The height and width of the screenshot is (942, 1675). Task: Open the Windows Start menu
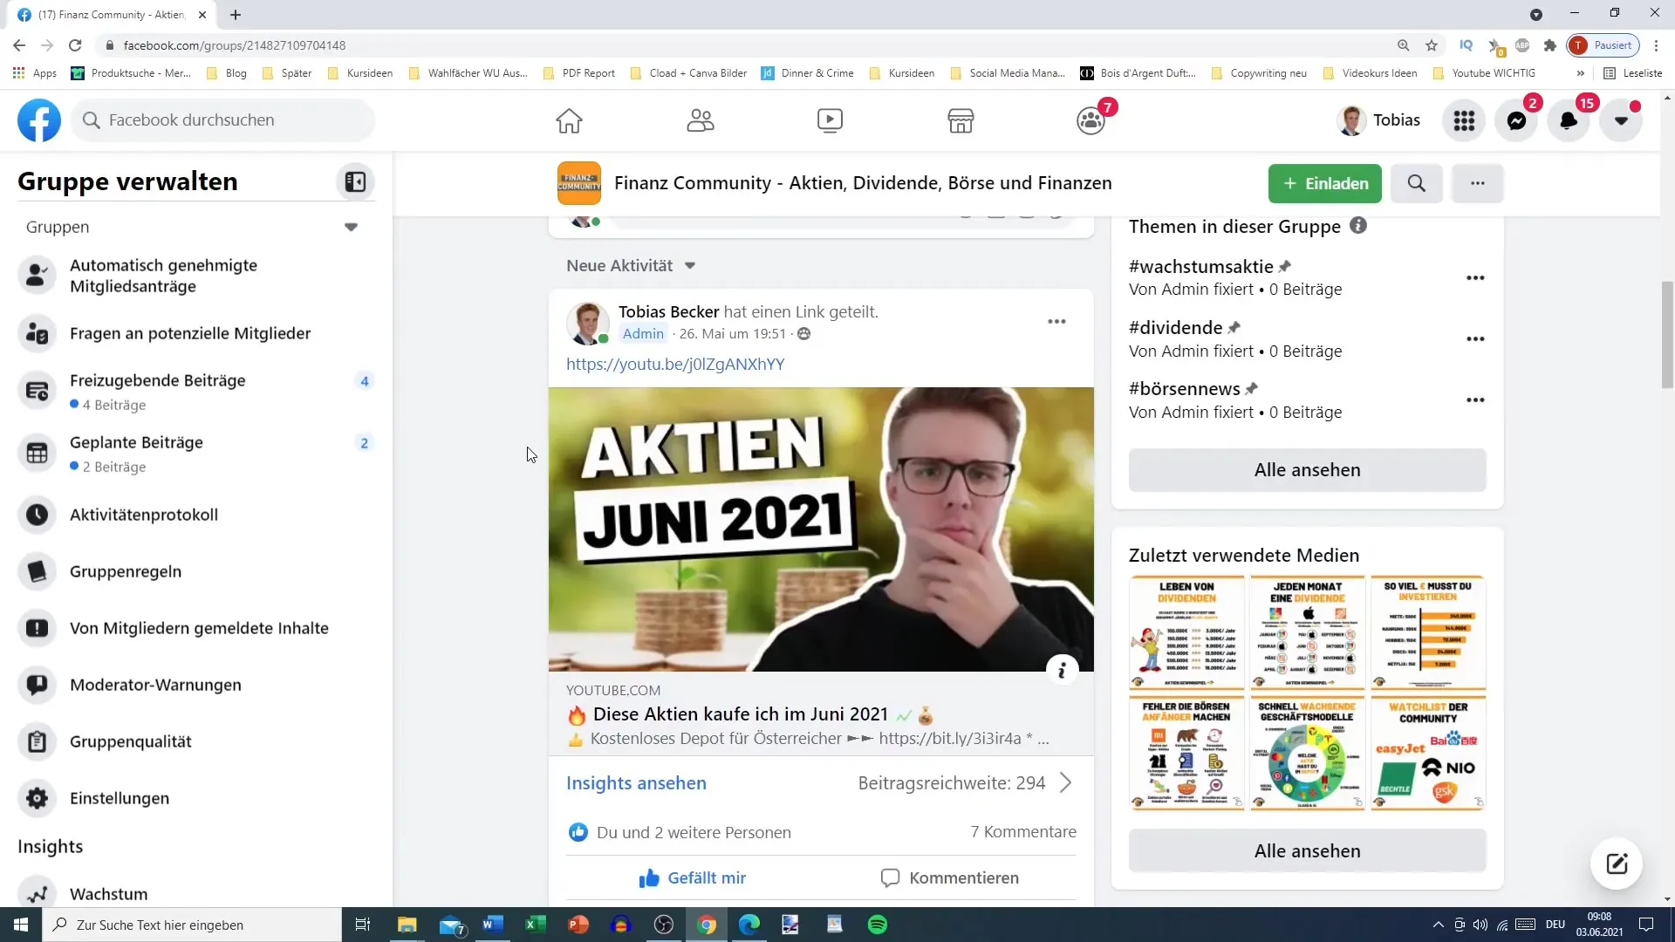point(21,925)
